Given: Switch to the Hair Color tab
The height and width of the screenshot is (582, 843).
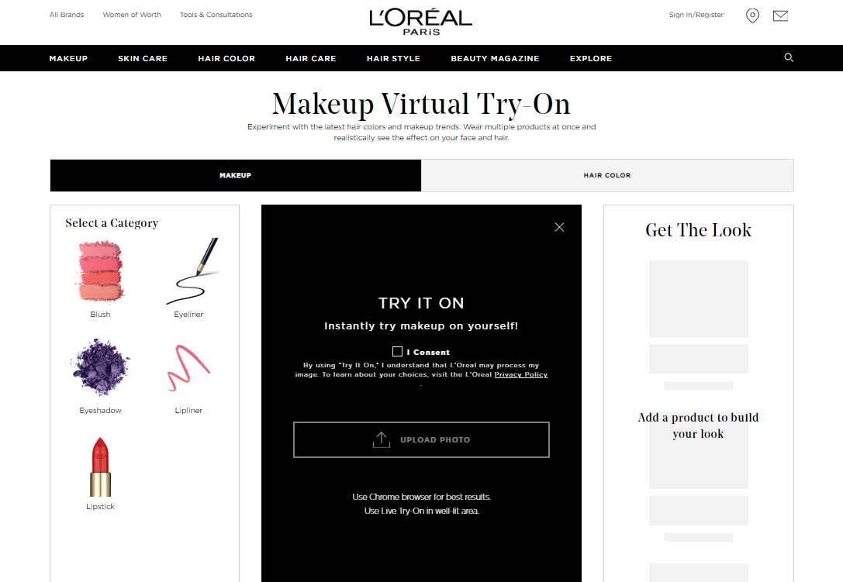Looking at the screenshot, I should [x=606, y=175].
